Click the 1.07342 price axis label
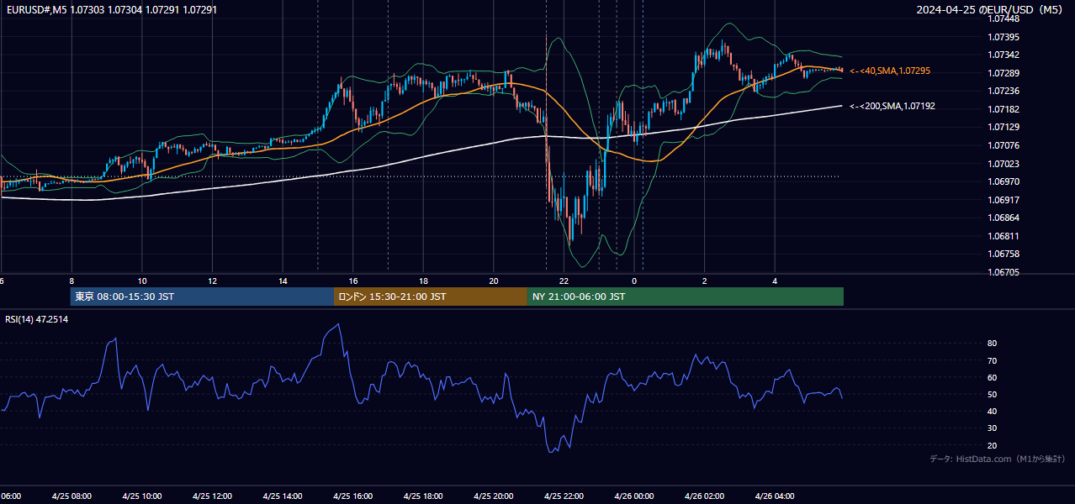Image resolution: width=1075 pixels, height=504 pixels. tap(1003, 55)
